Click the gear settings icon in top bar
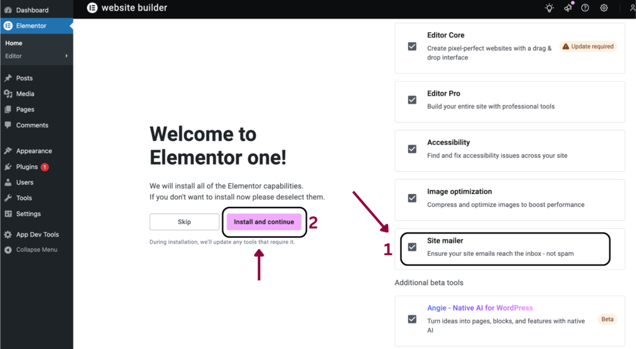This screenshot has height=349, width=636. coord(604,8)
